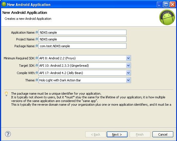
Task: Click the info icon beside Minimum Required SDK
Action: 37,58
